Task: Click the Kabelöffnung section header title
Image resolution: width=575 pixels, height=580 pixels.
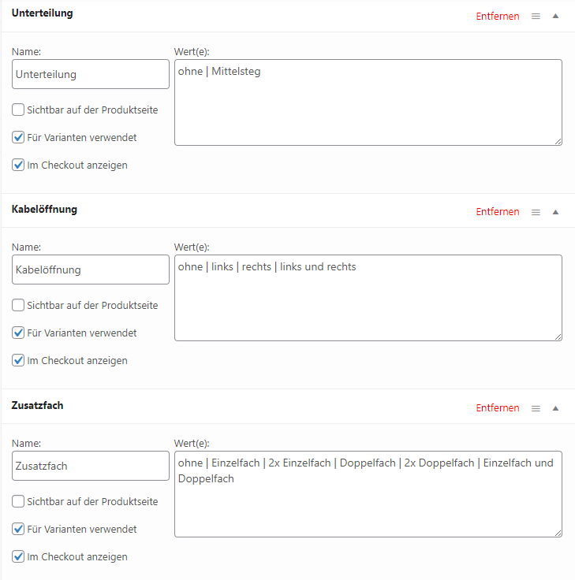Action: tap(45, 209)
